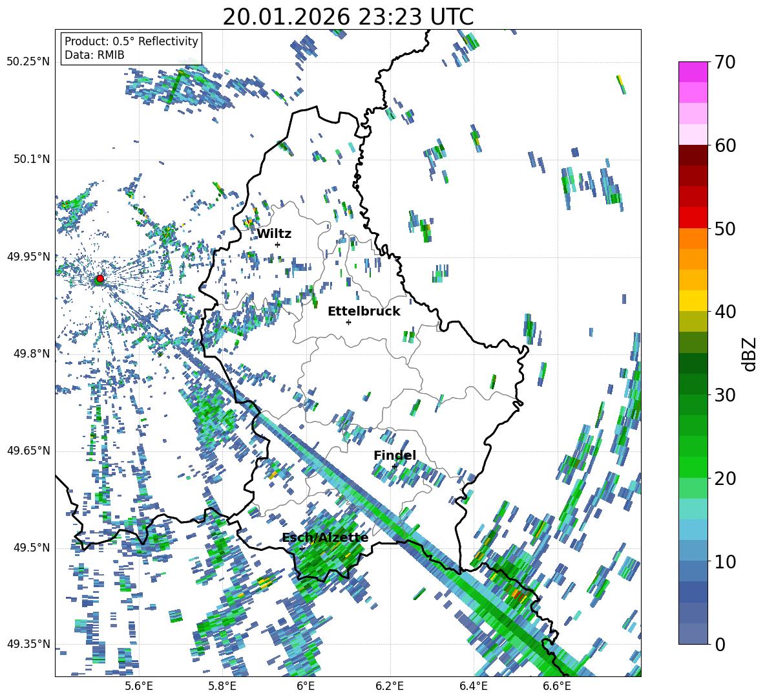The width and height of the screenshot is (765, 699).
Task: Click the Ettelbruck city label
Action: (x=364, y=312)
